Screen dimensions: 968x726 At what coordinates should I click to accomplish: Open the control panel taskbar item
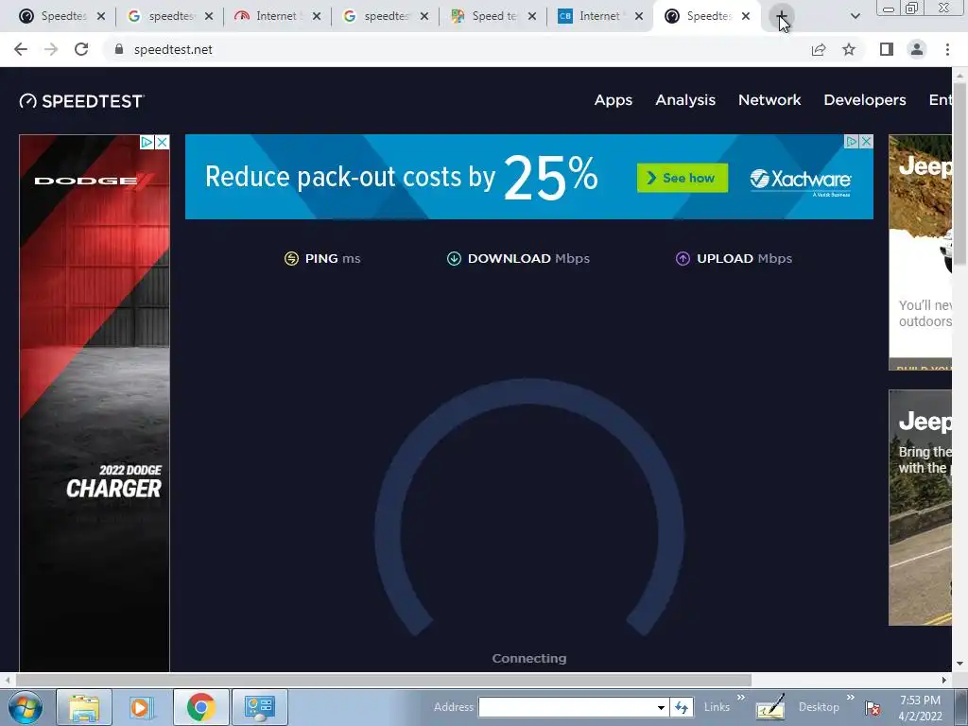click(x=259, y=707)
